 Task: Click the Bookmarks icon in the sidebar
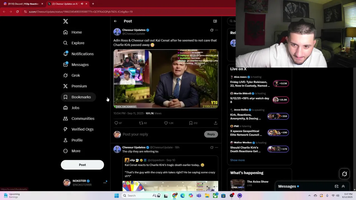65,97
